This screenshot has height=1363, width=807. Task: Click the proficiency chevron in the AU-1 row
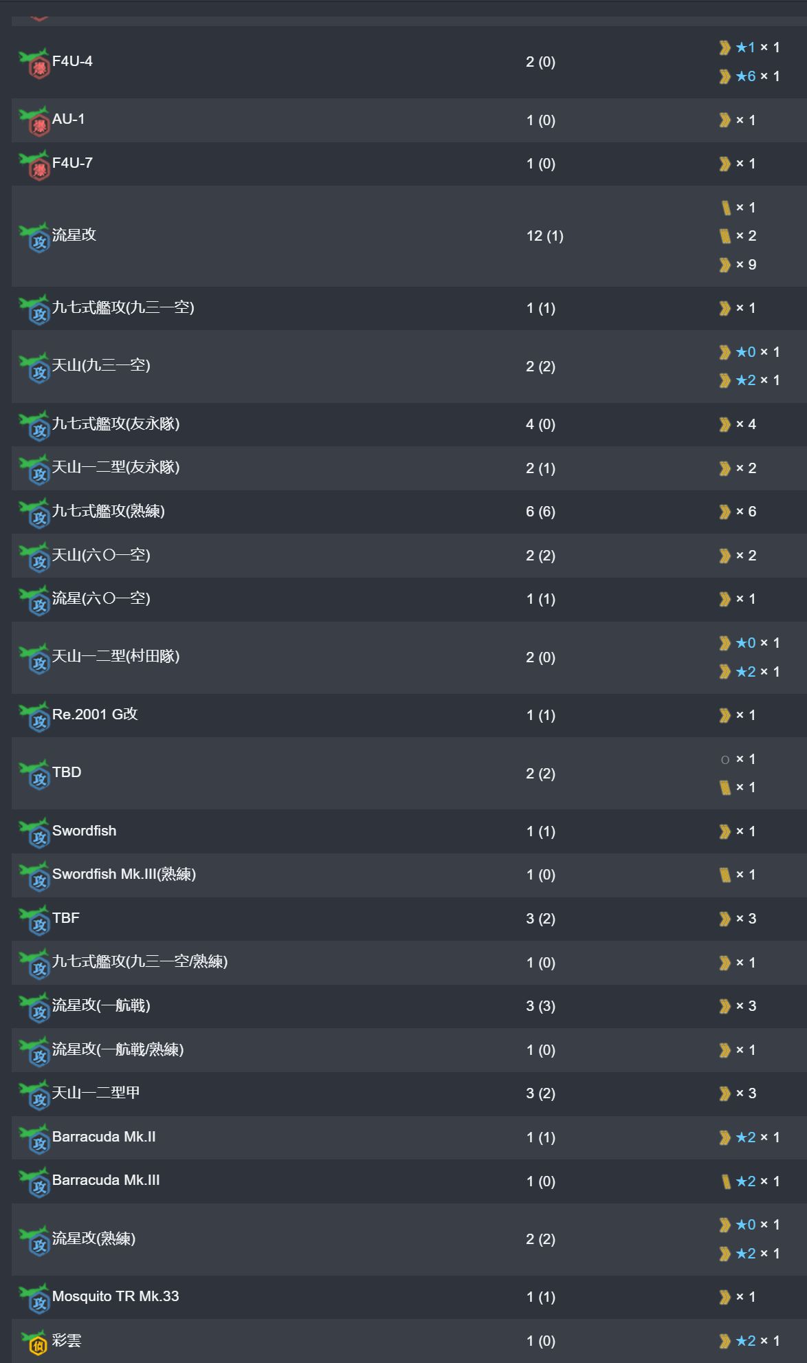pos(725,120)
